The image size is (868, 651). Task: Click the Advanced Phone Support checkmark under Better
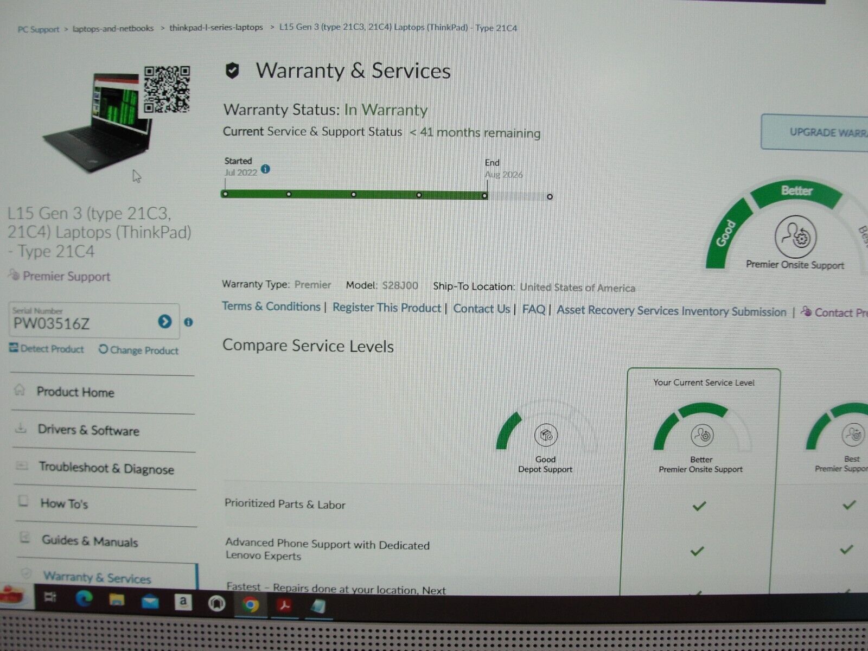[x=697, y=551]
